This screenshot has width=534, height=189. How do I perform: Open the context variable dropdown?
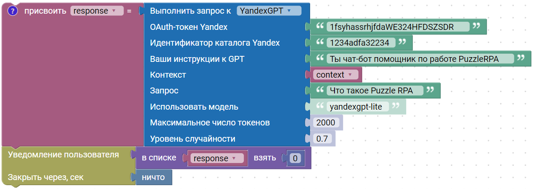pyautogui.click(x=334, y=75)
